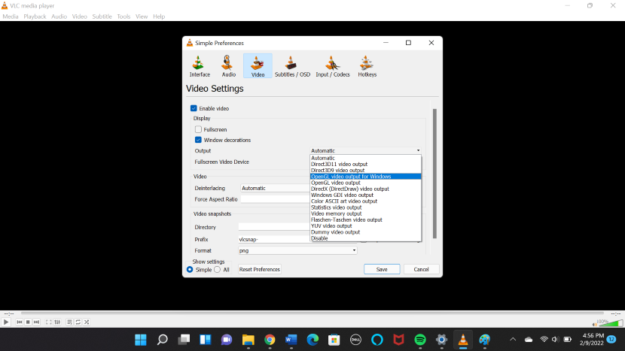Image resolution: width=625 pixels, height=351 pixels.
Task: Open the Media menu
Action: point(11,17)
